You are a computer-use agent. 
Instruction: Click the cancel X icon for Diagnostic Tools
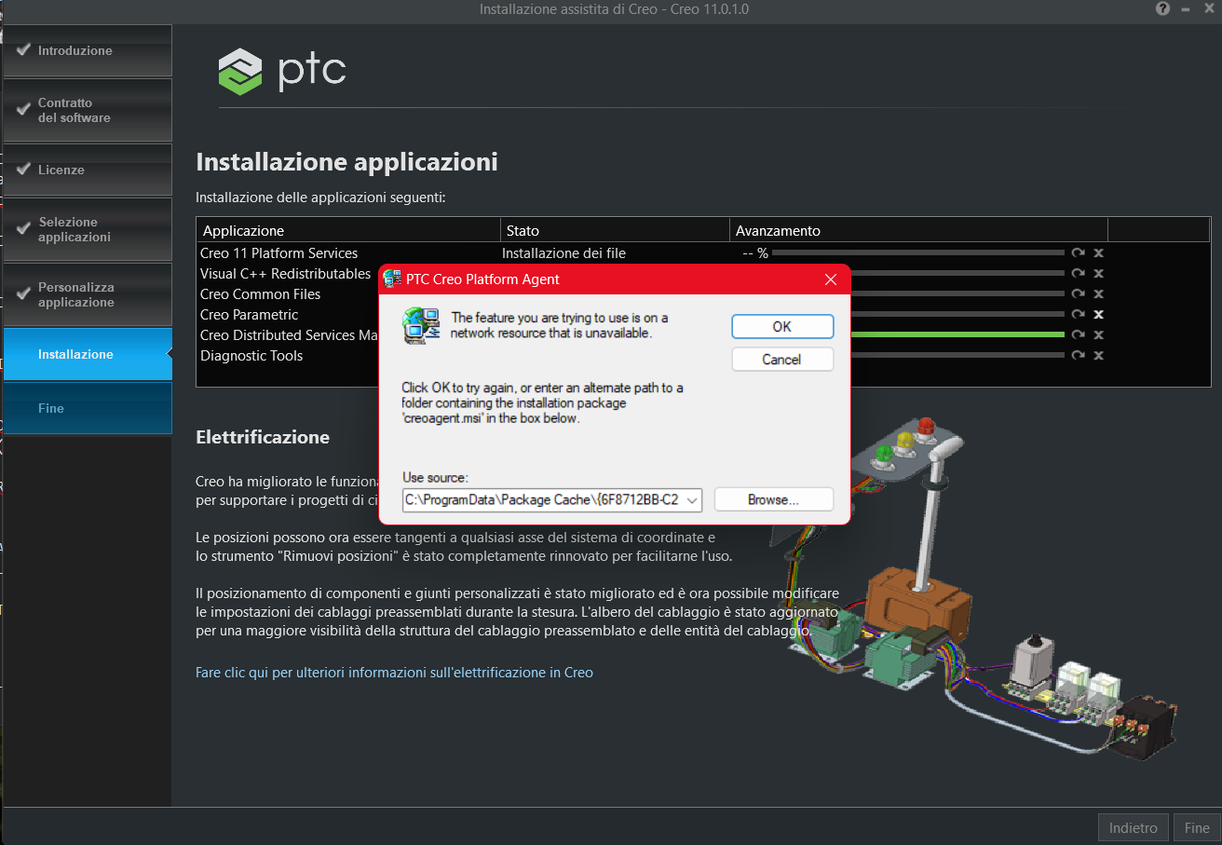click(1099, 355)
